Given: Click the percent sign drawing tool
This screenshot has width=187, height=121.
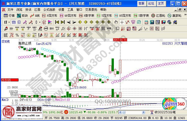Looking at the screenshot, I should tap(17, 35).
